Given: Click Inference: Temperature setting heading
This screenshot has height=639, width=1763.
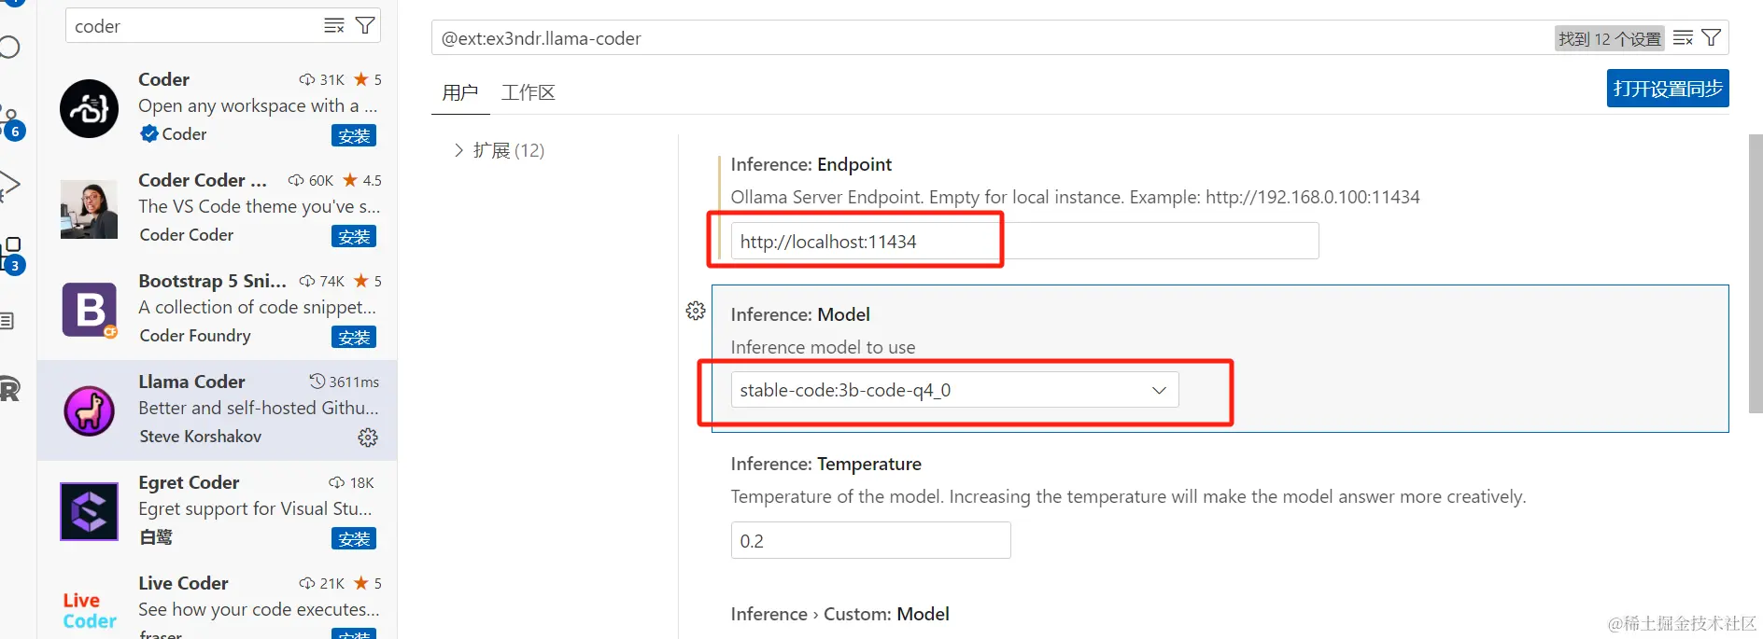Looking at the screenshot, I should pyautogui.click(x=825, y=464).
